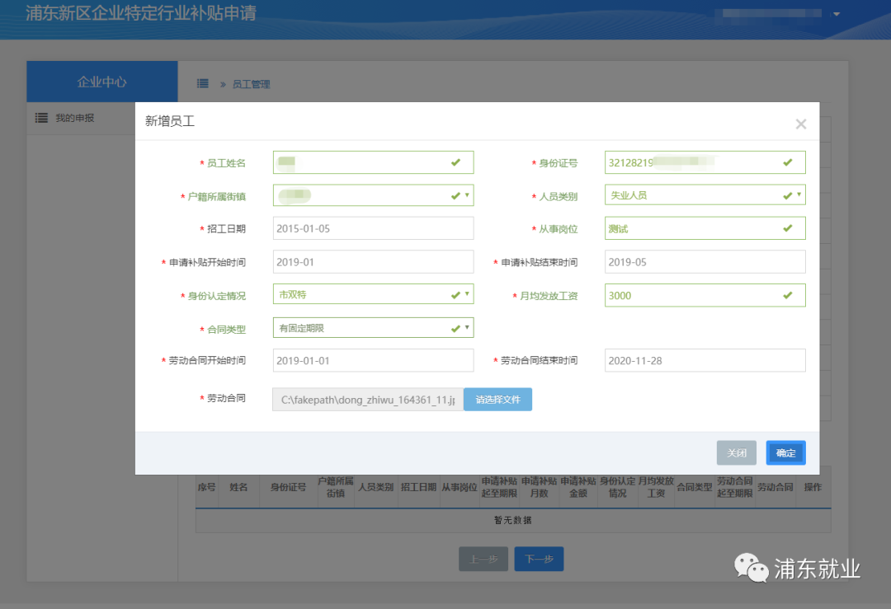The width and height of the screenshot is (891, 609).
Task: Open the 企业中心 tab
Action: tap(102, 82)
